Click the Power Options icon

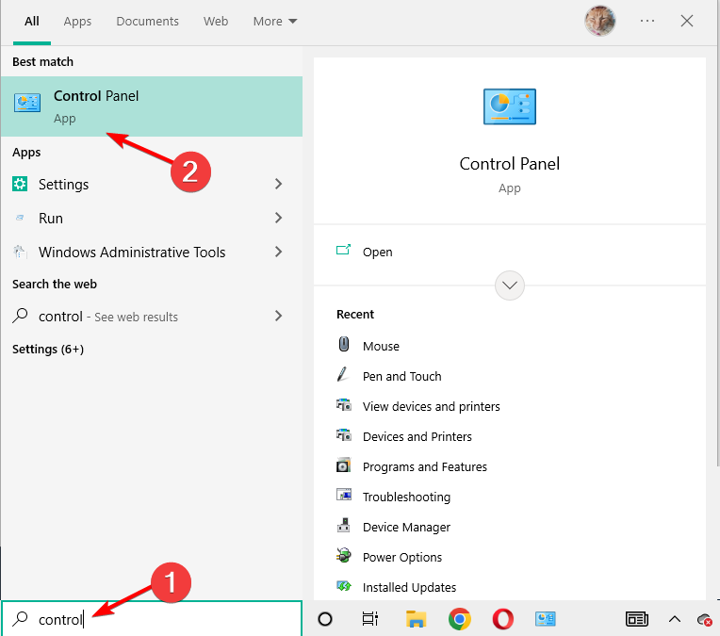point(343,555)
